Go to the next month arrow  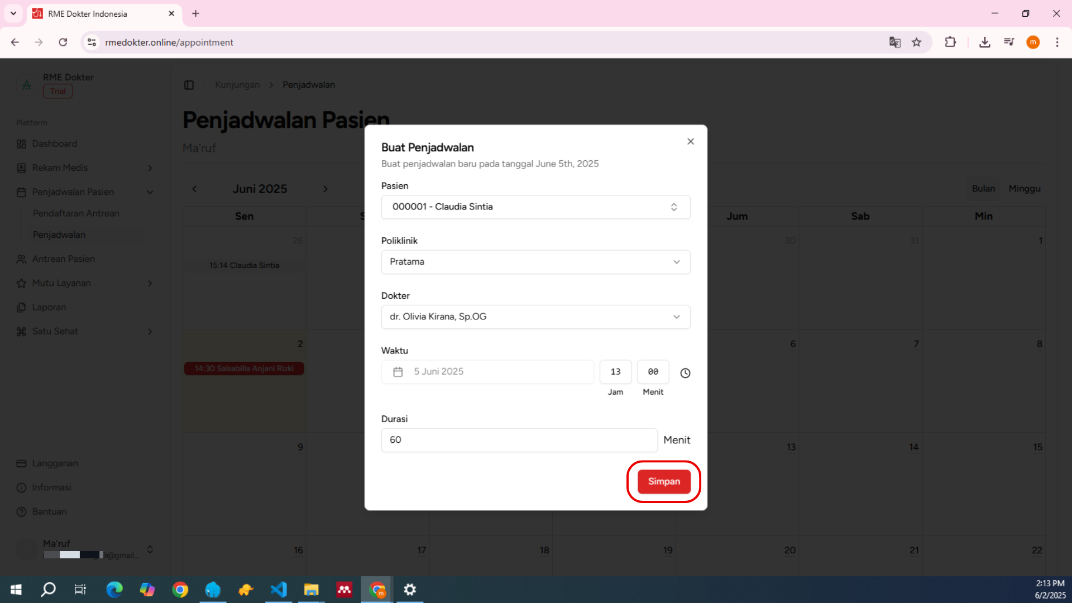click(x=325, y=189)
